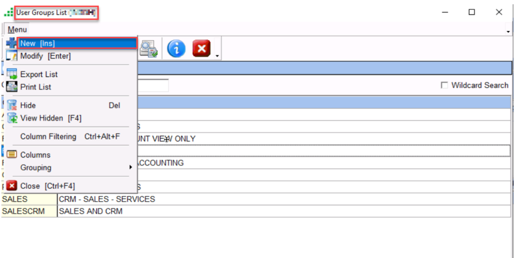Enable the Wildcard Search checkbox
This screenshot has width=514, height=258.
click(445, 85)
